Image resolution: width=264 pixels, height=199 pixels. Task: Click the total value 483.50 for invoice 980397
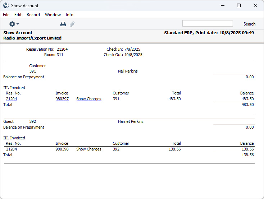pos(174,99)
